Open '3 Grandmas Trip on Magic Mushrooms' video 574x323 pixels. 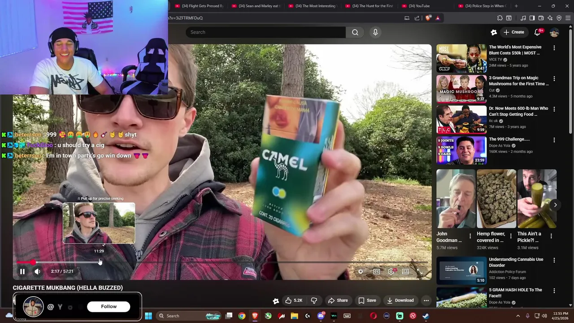pos(519,81)
